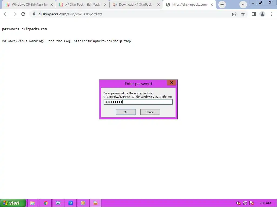277x207 pixels.
Task: Open File Explorer from taskbar
Action: 32,203
